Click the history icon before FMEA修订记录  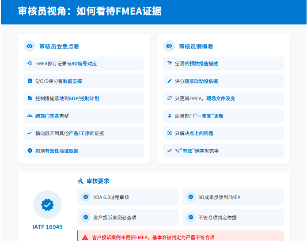30,64
